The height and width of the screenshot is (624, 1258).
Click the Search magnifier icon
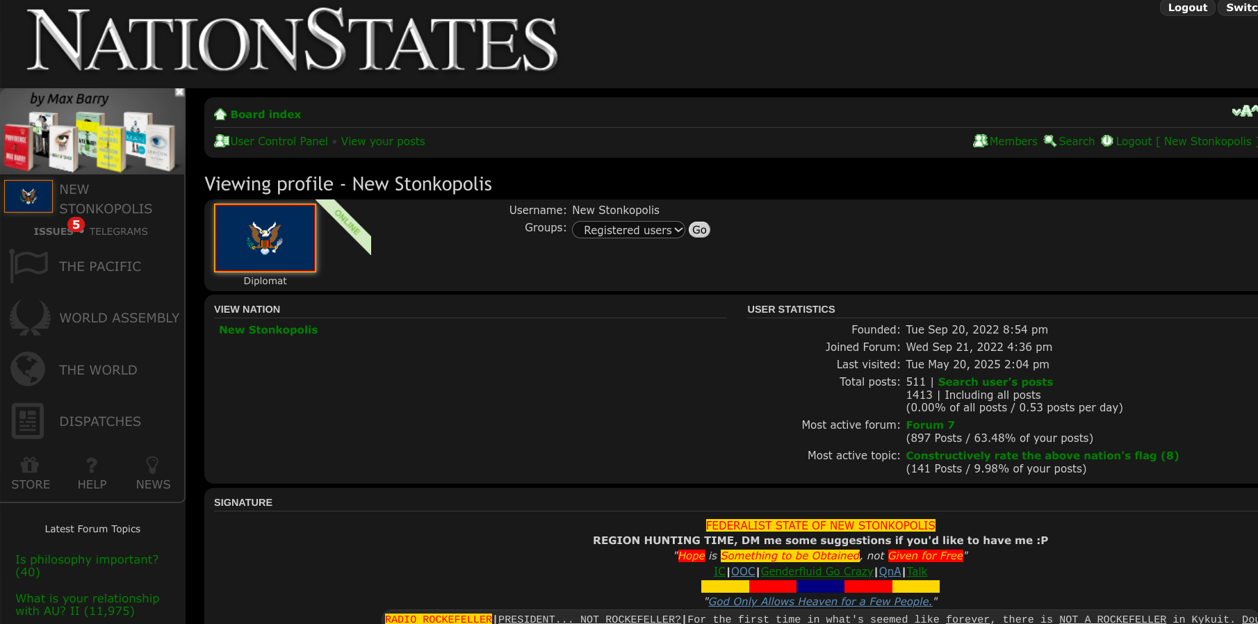(x=1050, y=141)
